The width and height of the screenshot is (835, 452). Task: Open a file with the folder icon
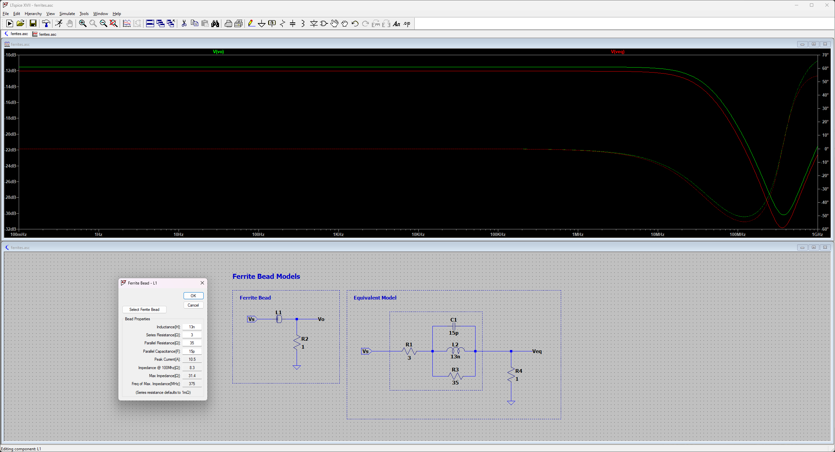pos(20,23)
